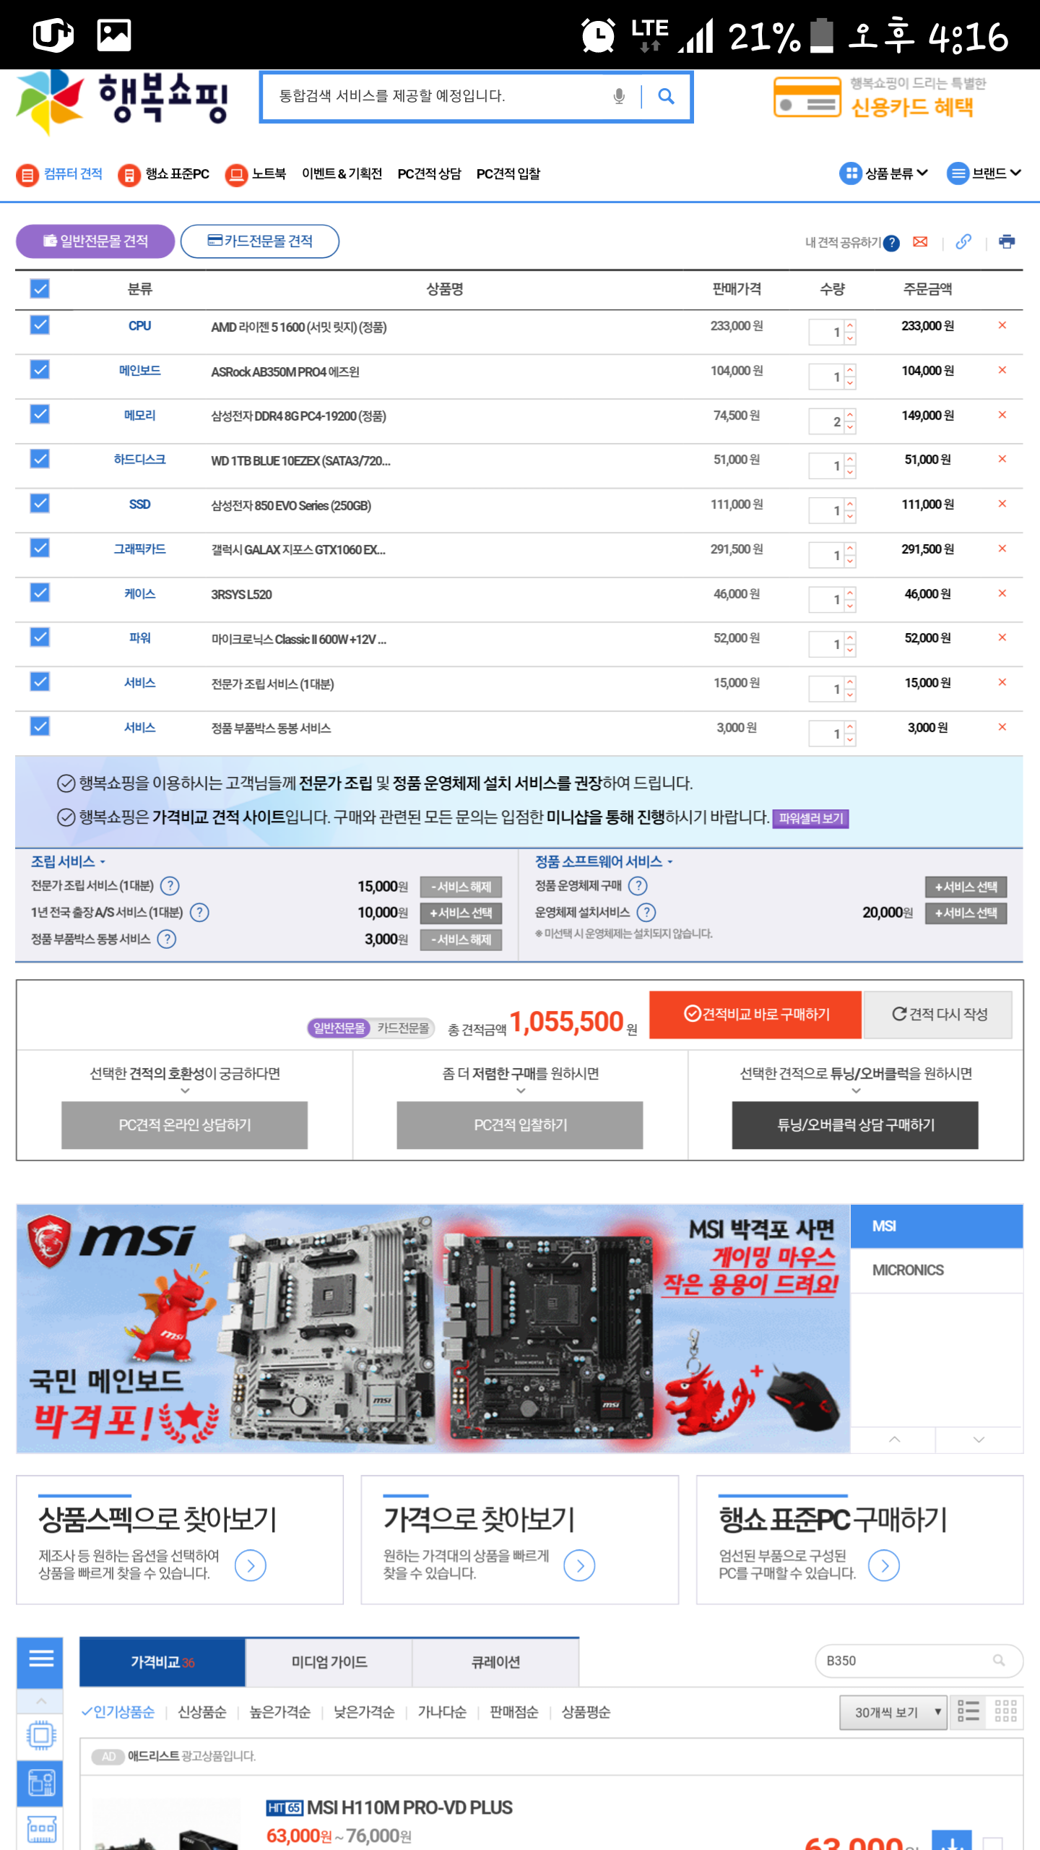Image resolution: width=1040 pixels, height=1850 pixels.
Task: Uncheck the 메모리 row checkbox
Action: (x=40, y=414)
